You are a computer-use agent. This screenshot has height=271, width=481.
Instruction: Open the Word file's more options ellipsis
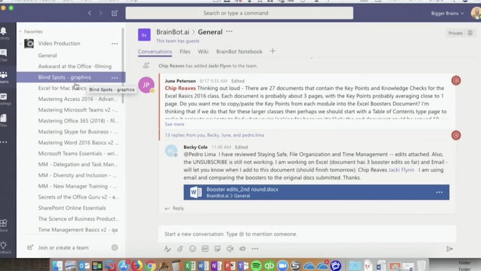[439, 192]
